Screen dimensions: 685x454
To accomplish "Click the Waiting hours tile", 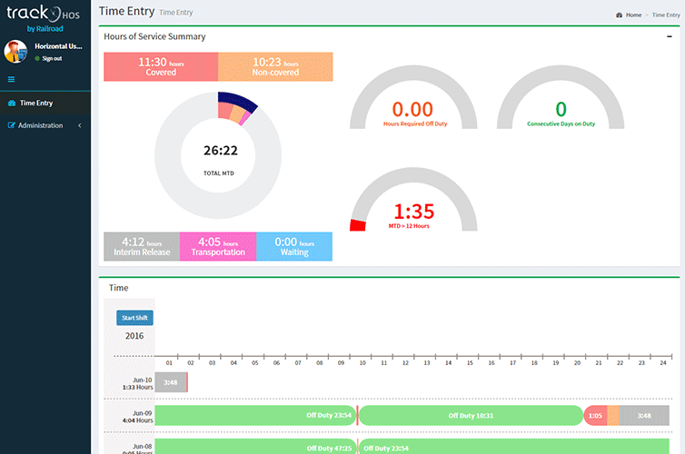I will click(x=293, y=247).
